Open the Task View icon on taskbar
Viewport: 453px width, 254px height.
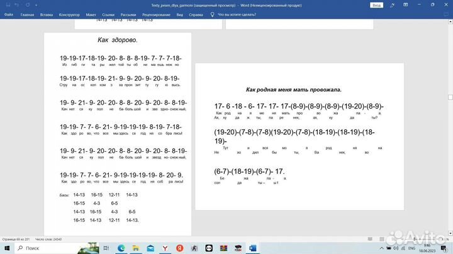(106, 248)
